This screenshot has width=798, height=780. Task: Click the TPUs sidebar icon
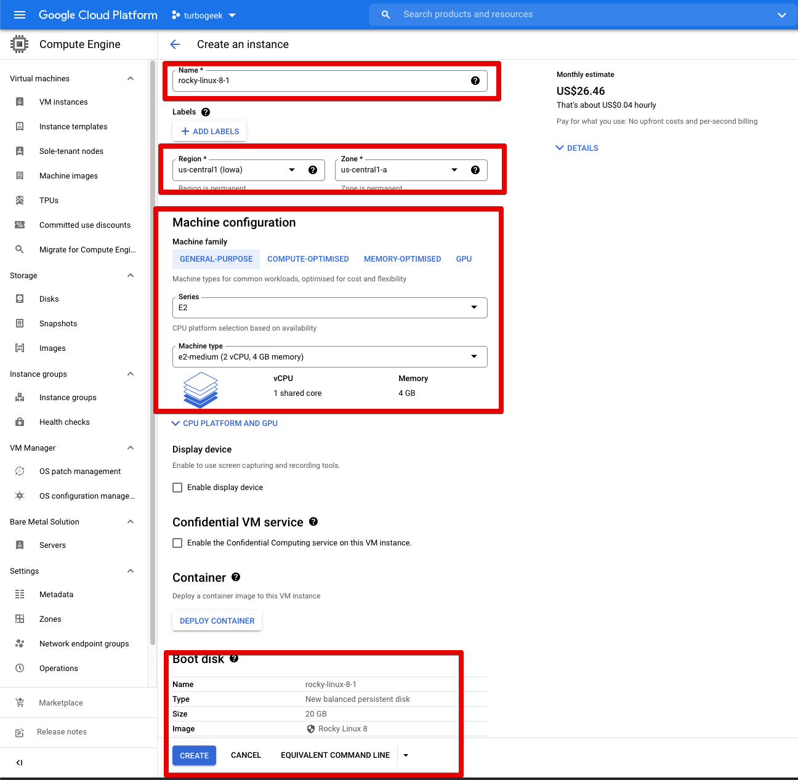click(x=20, y=200)
